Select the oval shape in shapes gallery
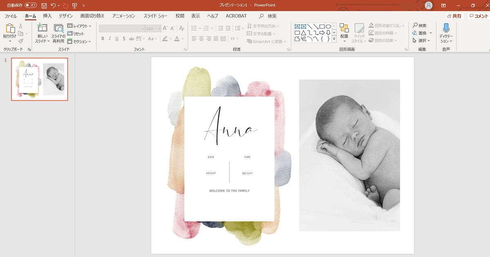This screenshot has height=257, width=490. pos(328,26)
